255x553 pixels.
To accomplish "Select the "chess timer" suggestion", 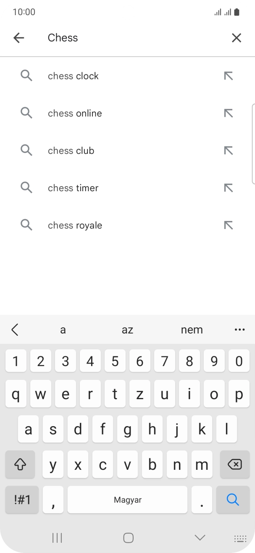I will (x=73, y=187).
